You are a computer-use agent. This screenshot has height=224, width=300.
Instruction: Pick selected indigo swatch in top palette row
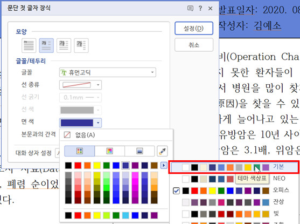(x=125, y=166)
